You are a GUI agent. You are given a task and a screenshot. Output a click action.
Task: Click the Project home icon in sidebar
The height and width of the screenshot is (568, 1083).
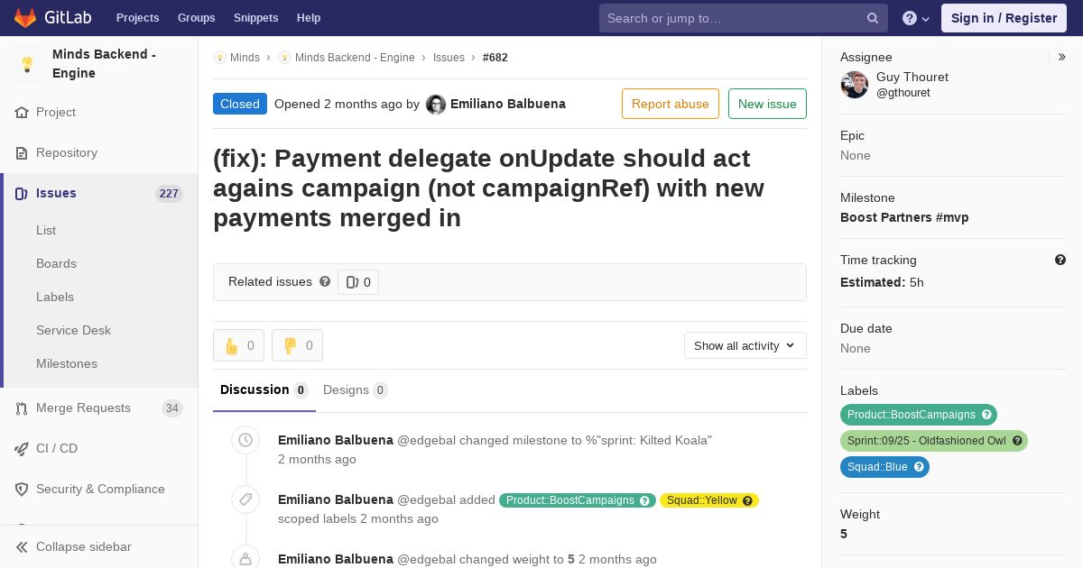22,113
